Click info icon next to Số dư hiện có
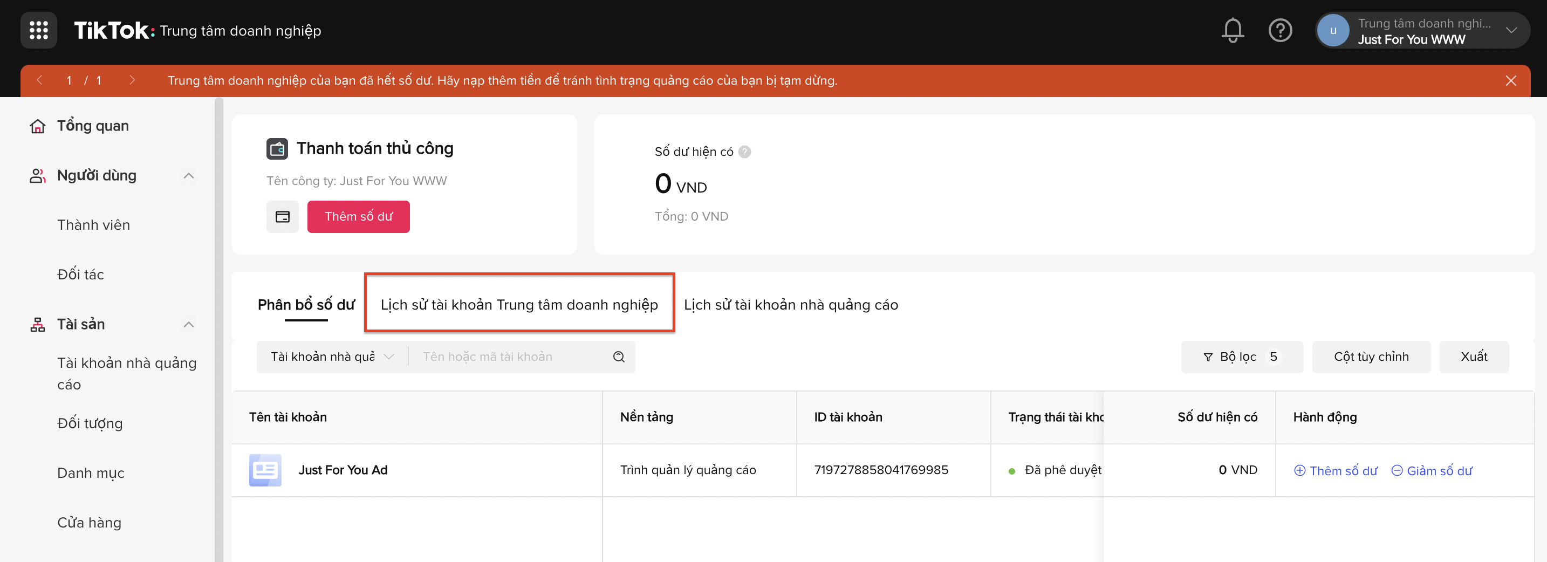 744,152
